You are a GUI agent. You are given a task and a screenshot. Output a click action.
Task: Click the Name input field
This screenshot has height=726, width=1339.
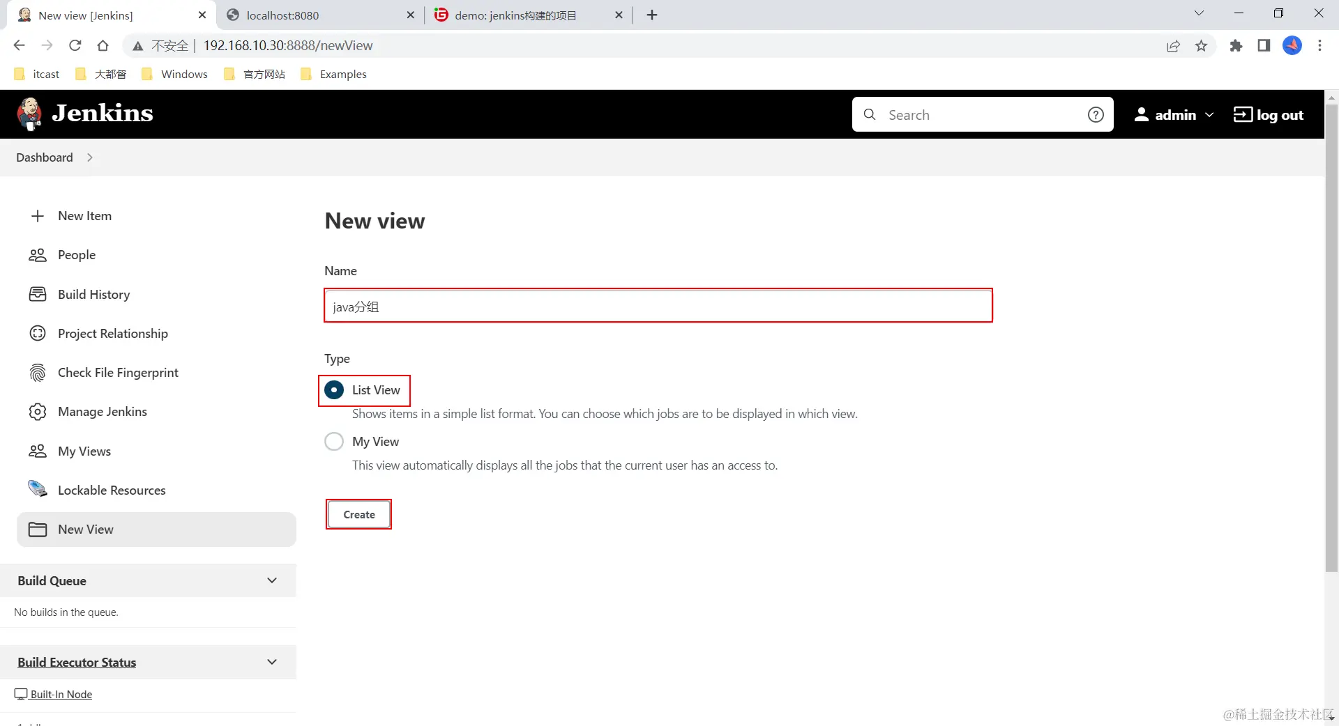click(658, 306)
